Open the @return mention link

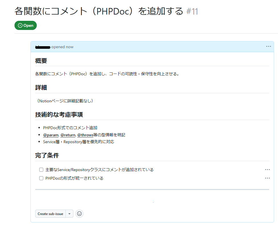(x=68, y=135)
